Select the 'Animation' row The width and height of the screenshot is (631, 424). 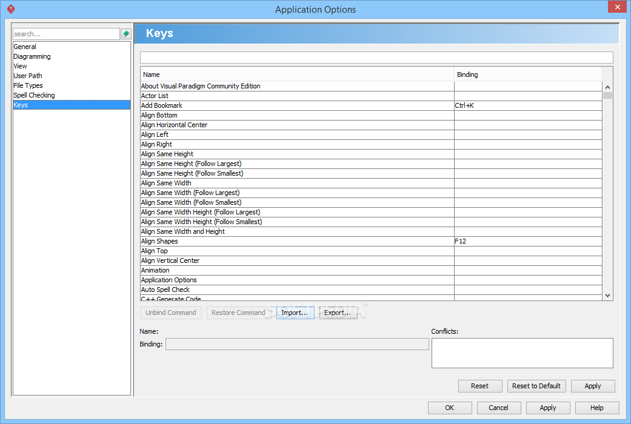click(371, 270)
